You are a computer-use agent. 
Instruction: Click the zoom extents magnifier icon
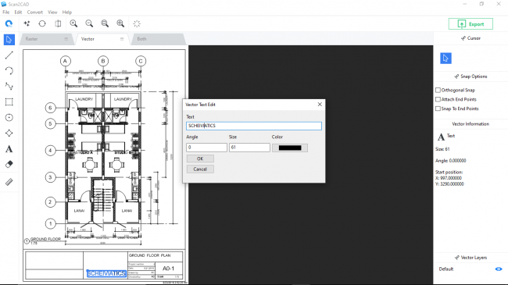(120, 23)
